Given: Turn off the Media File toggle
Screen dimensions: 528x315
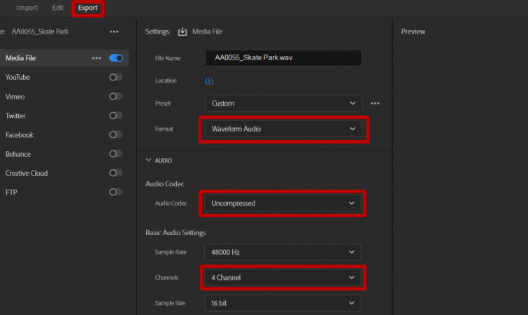Looking at the screenshot, I should click(116, 58).
